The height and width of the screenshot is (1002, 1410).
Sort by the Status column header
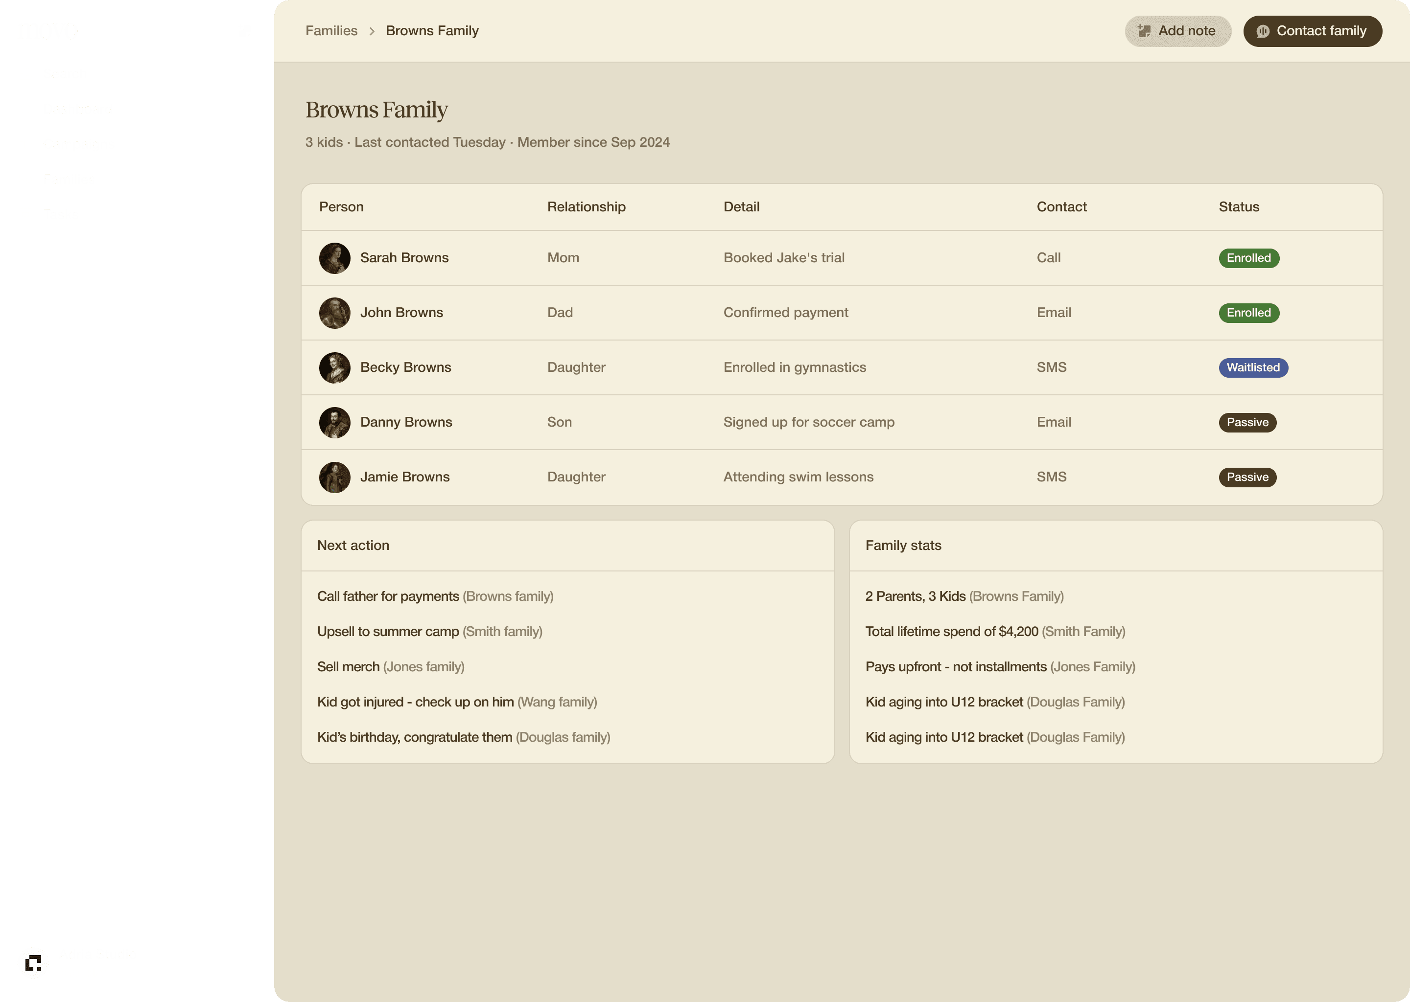[x=1238, y=206]
